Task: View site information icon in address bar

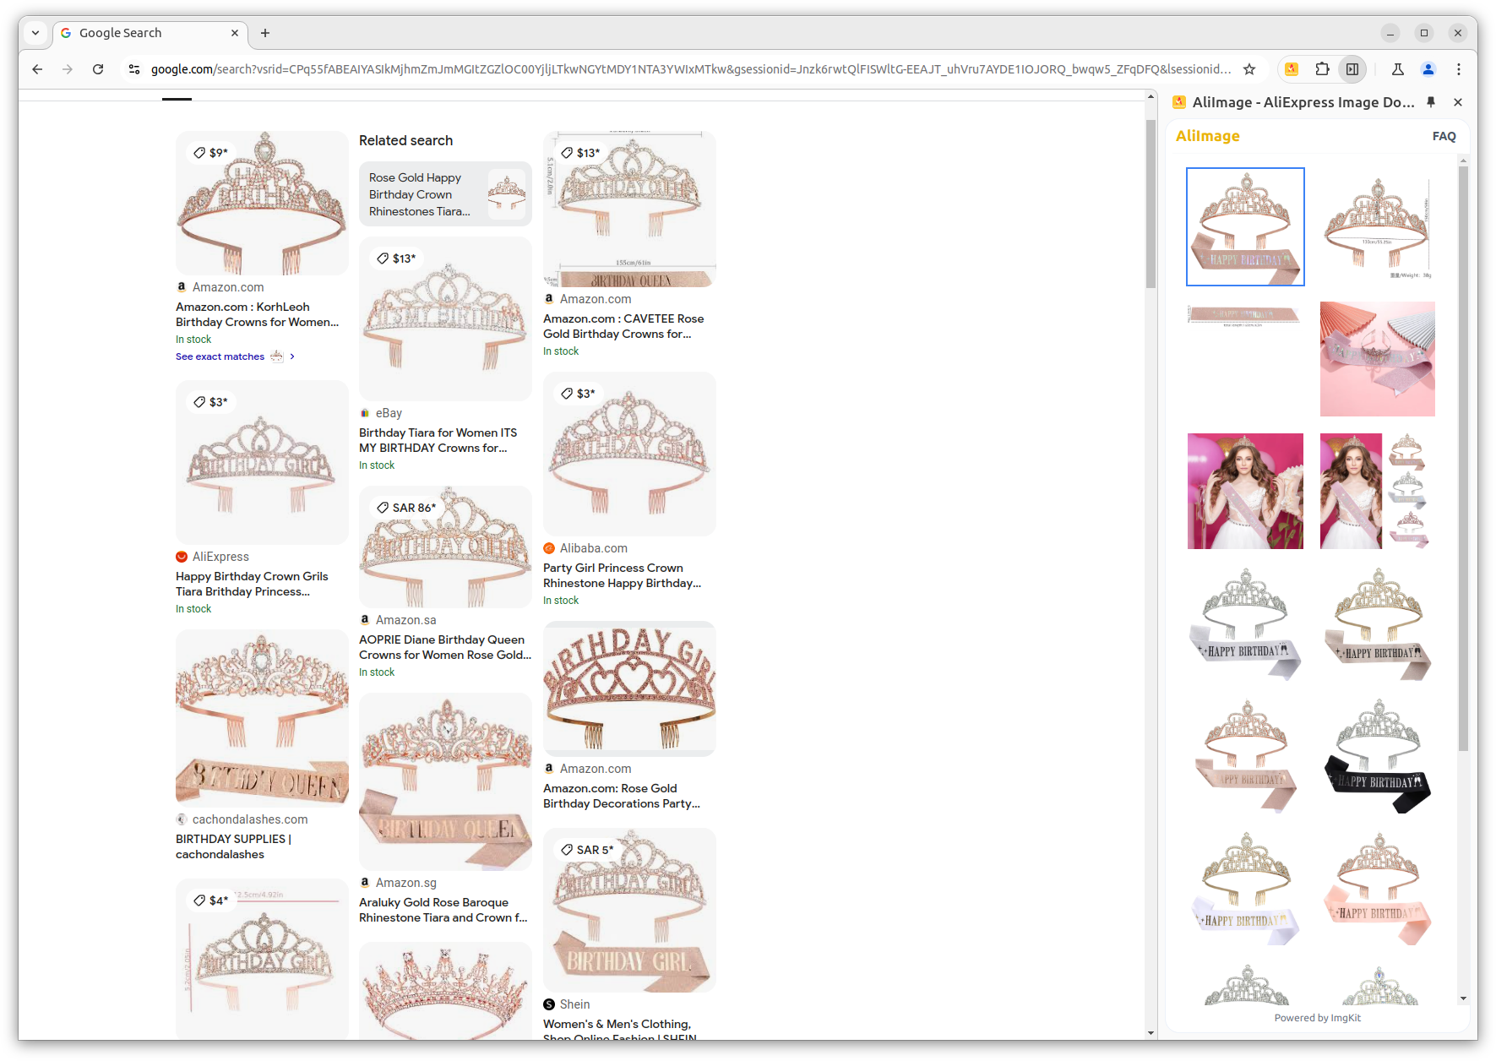Action: coord(133,69)
